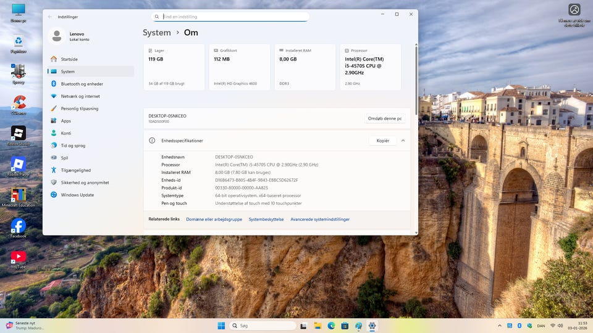Click the scrollbar down arrow
This screenshot has height=333, width=593.
point(416,233)
